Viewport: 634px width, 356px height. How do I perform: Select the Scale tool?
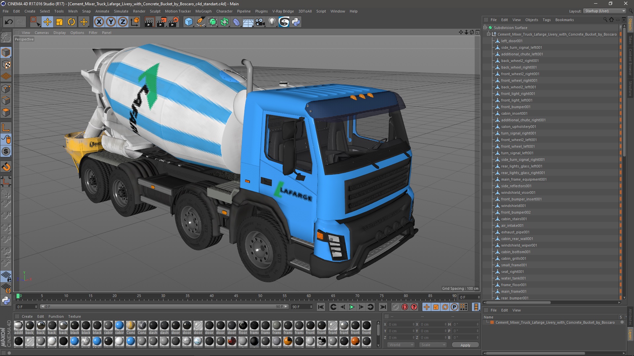[59, 22]
